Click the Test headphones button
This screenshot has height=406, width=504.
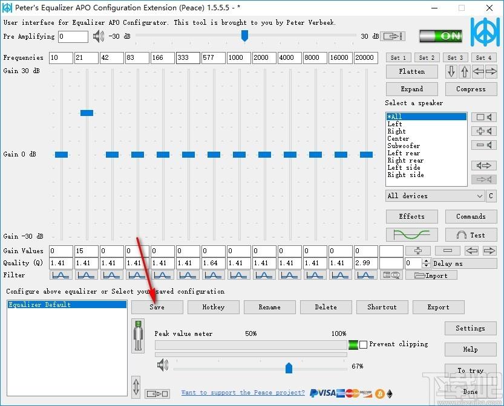tap(471, 235)
